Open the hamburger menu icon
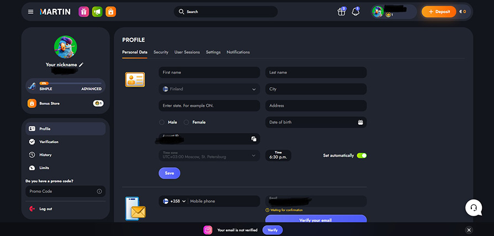 pyautogui.click(x=30, y=12)
